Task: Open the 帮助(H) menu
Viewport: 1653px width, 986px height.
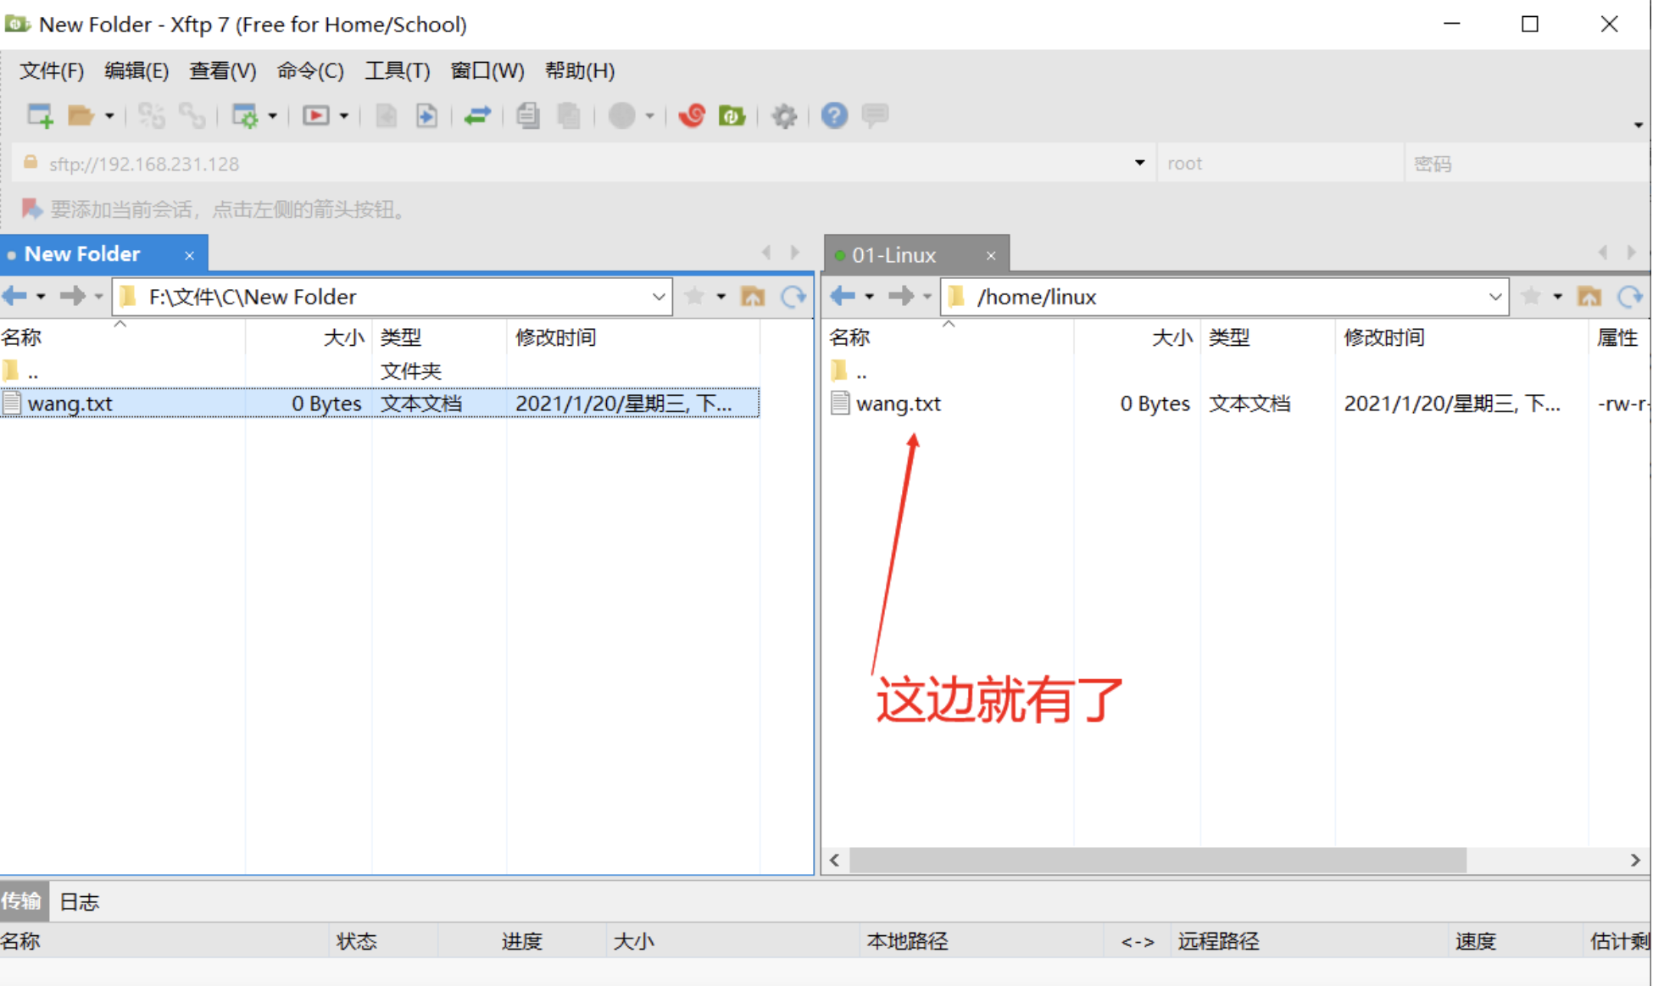Action: point(580,70)
